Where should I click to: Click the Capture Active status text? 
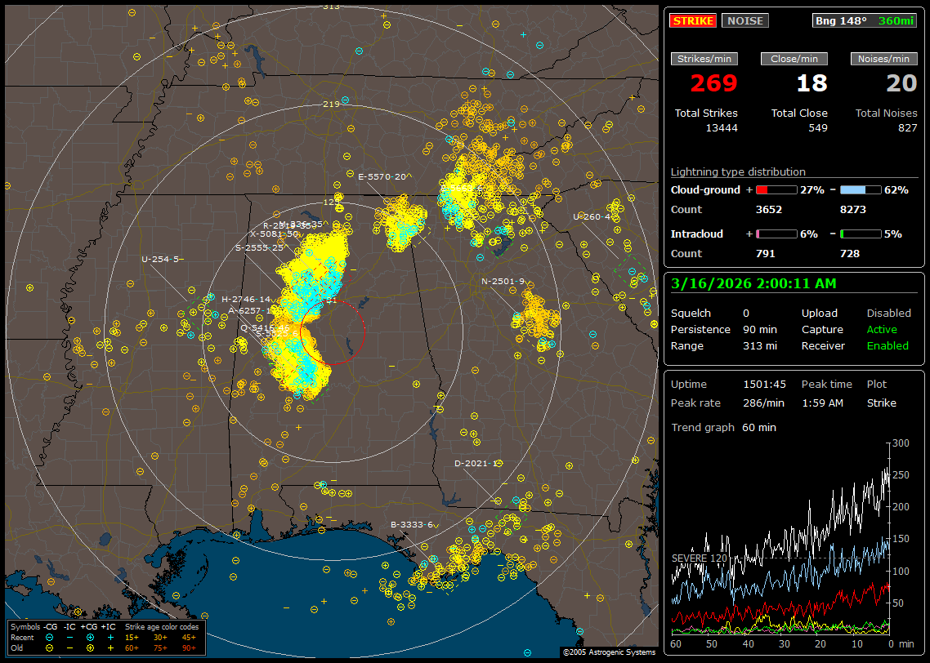(x=882, y=329)
